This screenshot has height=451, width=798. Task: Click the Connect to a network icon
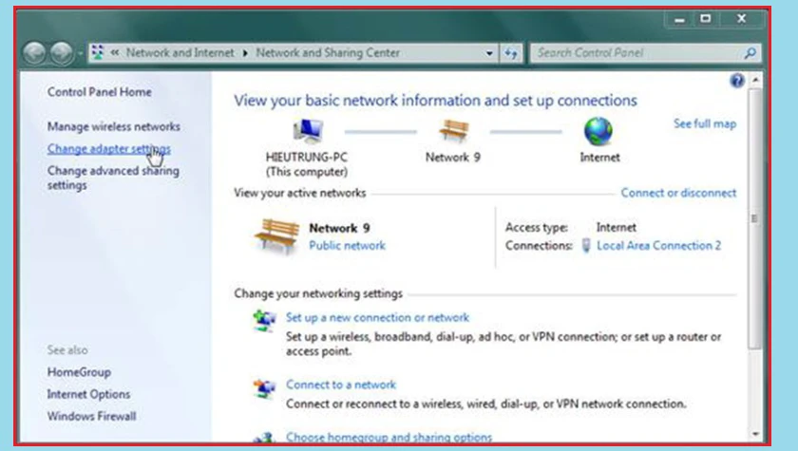[264, 388]
